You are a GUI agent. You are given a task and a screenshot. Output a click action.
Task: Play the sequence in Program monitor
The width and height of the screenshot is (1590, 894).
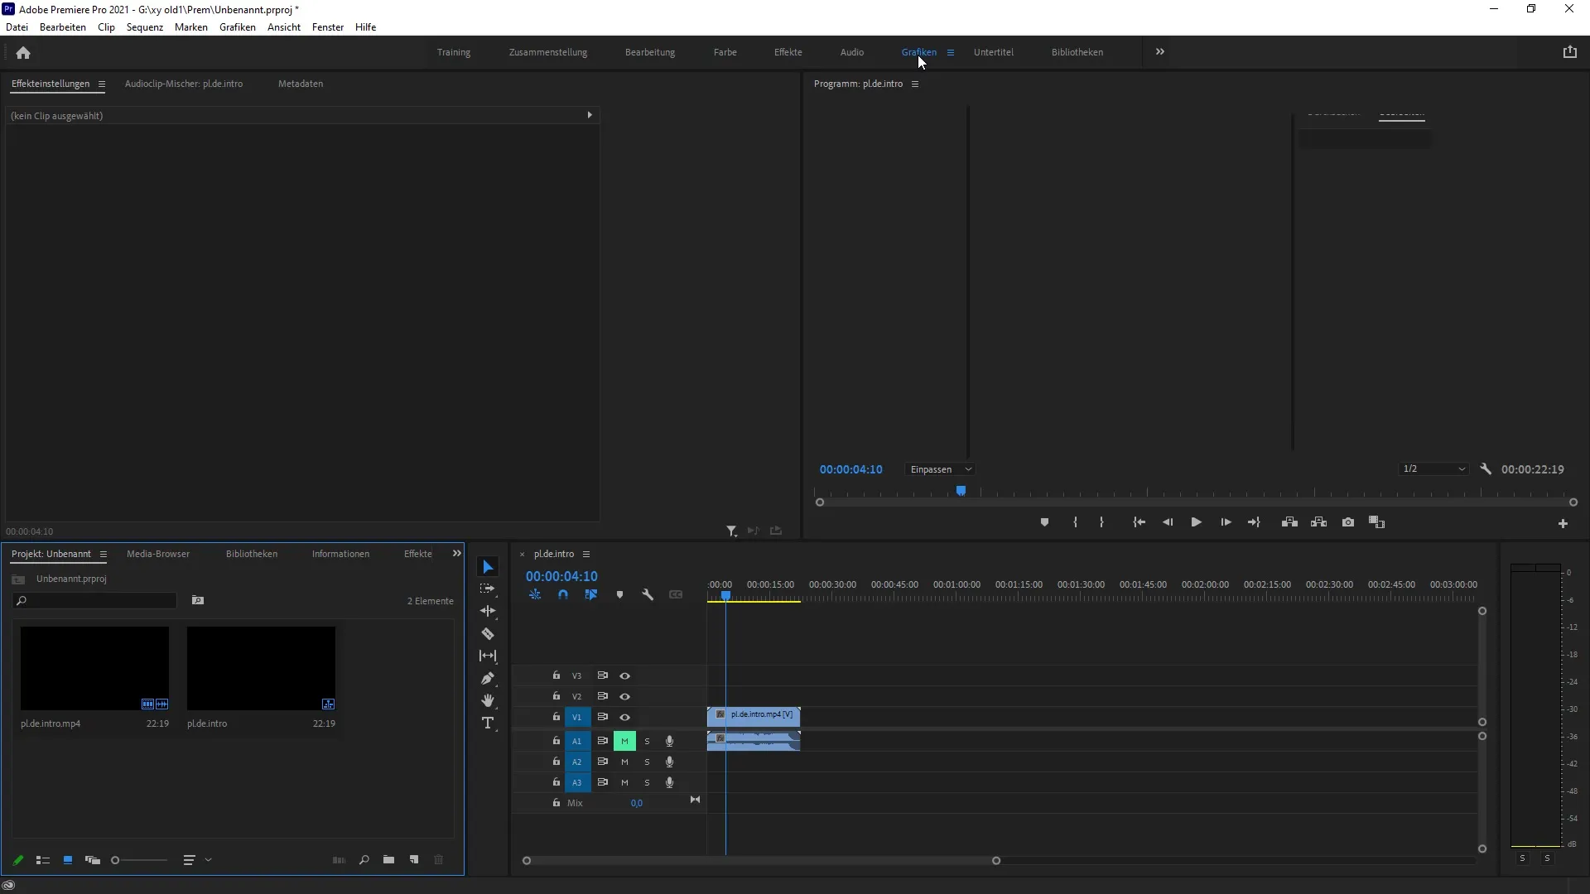point(1196,522)
